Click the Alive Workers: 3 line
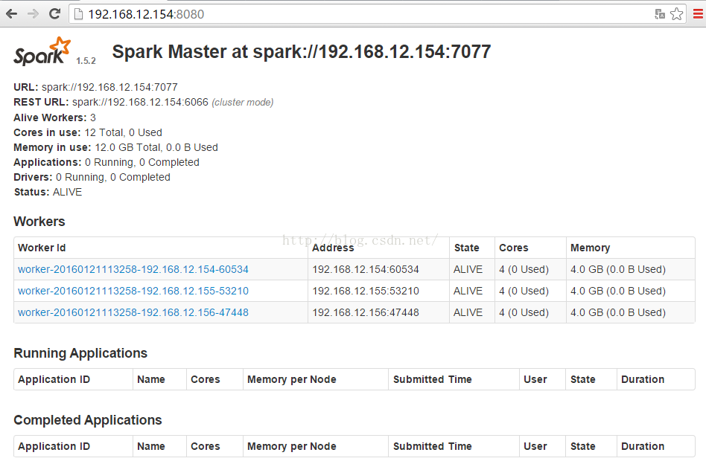Screen dimensions: 706x464 [x=54, y=117]
